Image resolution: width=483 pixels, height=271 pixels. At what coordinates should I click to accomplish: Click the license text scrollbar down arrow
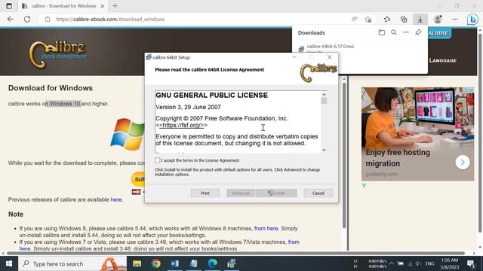point(324,150)
